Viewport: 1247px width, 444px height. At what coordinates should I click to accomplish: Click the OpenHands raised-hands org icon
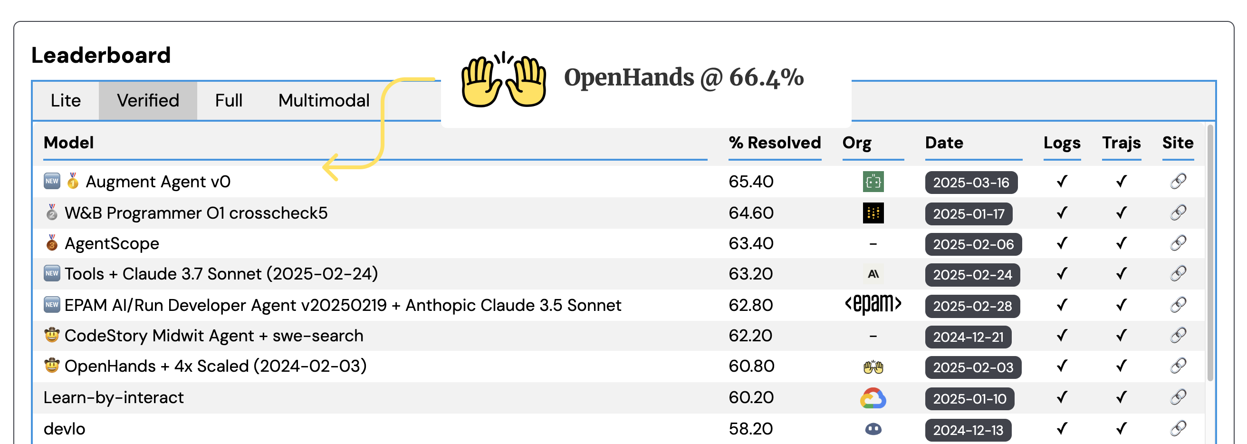873,367
